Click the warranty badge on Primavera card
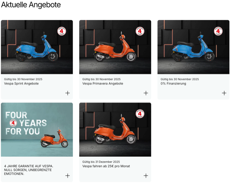231x183 pixels. point(140,31)
